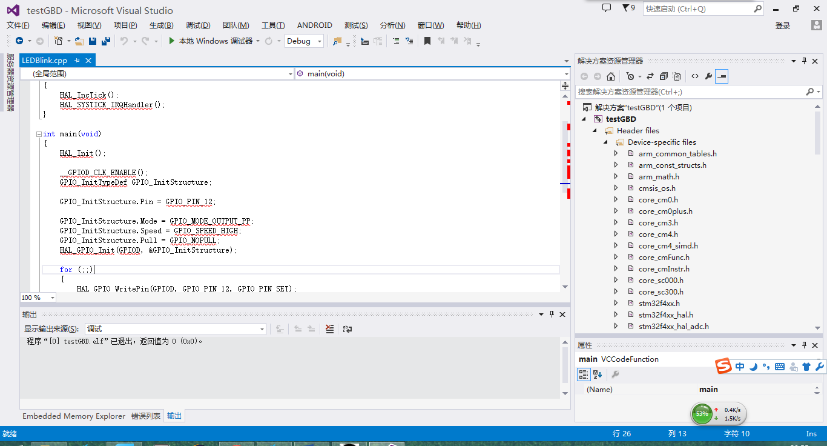Click the pending changes filter clock icon

pyautogui.click(x=630, y=76)
